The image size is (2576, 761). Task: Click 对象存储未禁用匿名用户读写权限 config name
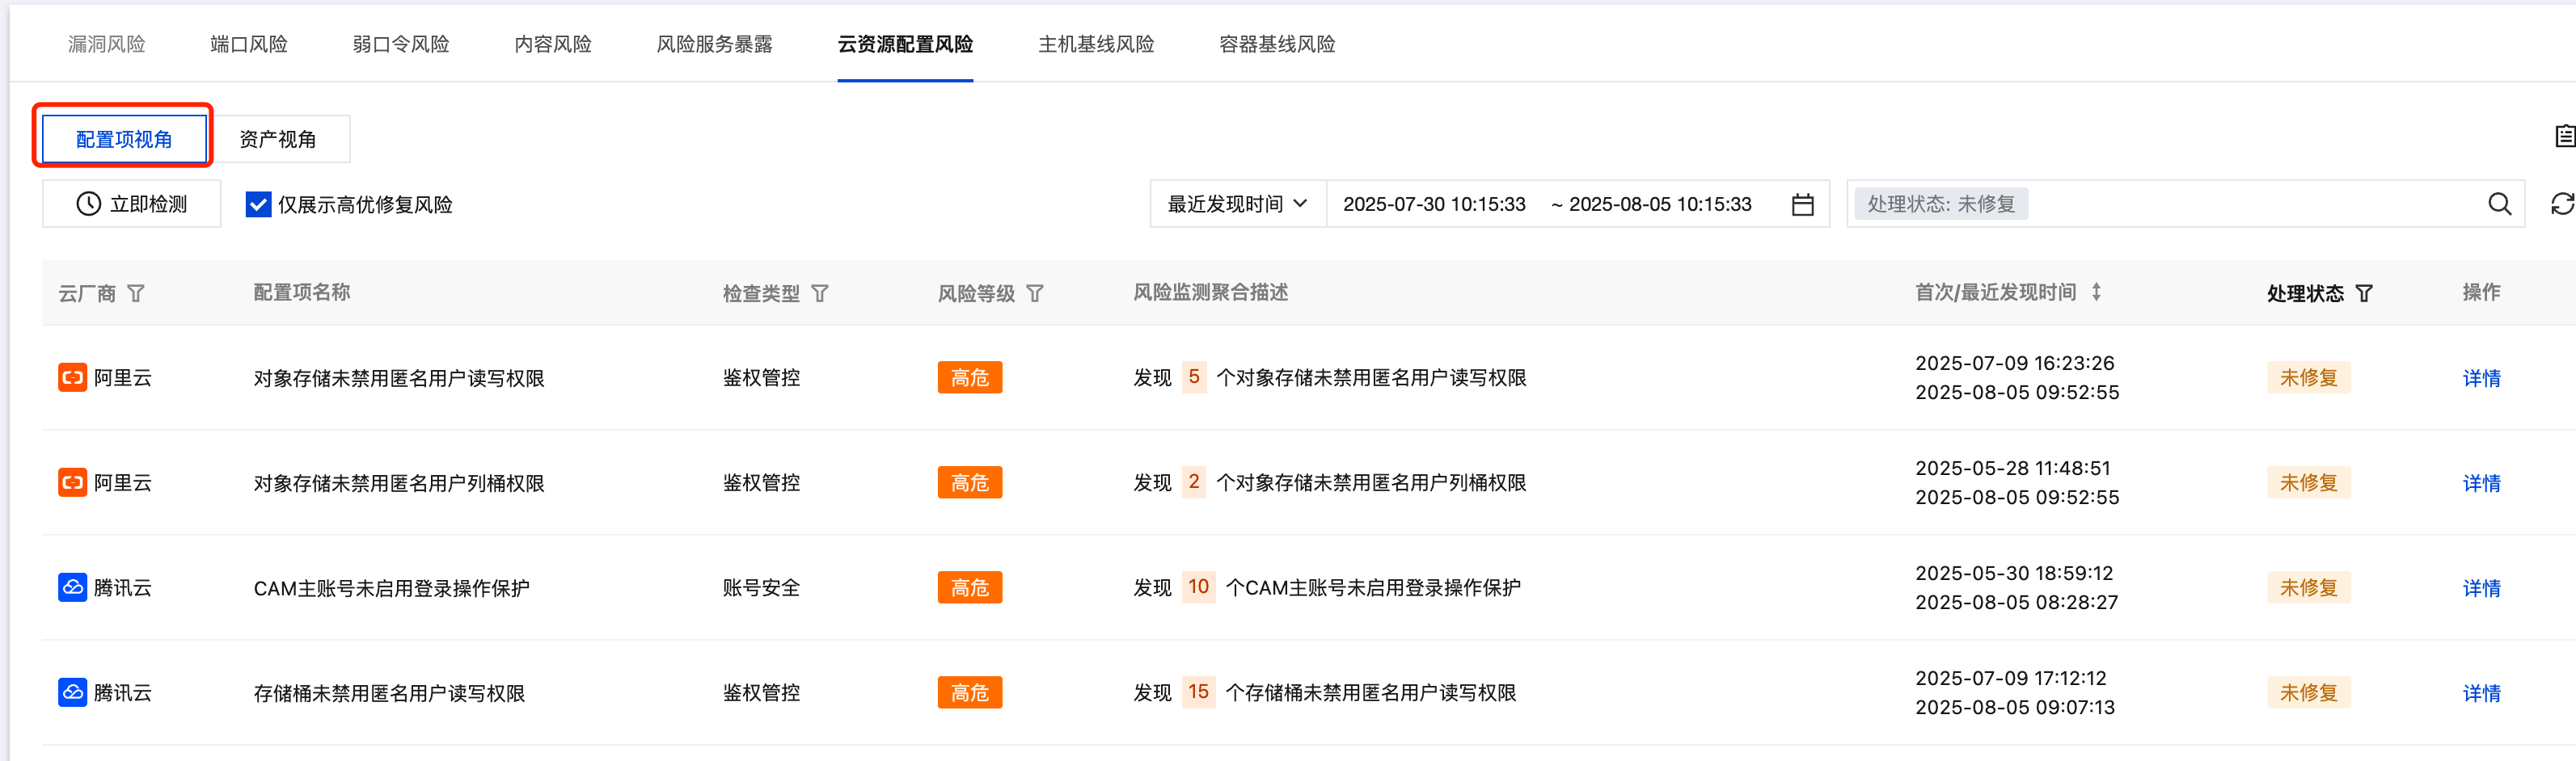pos(399,379)
